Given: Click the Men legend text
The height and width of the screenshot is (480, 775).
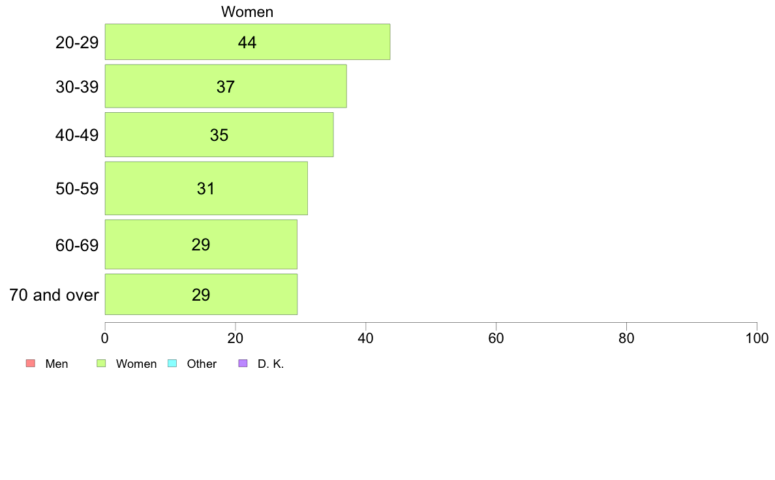Looking at the screenshot, I should [56, 364].
